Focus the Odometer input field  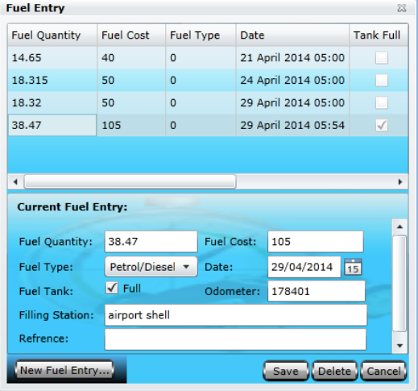(317, 291)
